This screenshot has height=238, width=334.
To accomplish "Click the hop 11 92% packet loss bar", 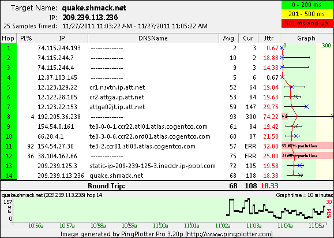I will click(307, 146).
